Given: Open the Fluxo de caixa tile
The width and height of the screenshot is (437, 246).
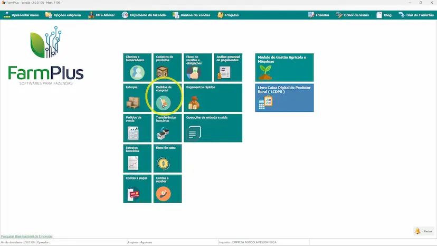Looking at the screenshot, I should tap(167, 158).
